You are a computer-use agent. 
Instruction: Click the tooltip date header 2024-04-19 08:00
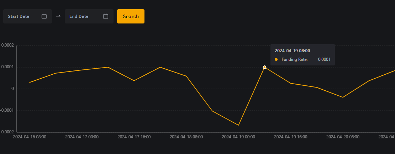click(x=292, y=51)
